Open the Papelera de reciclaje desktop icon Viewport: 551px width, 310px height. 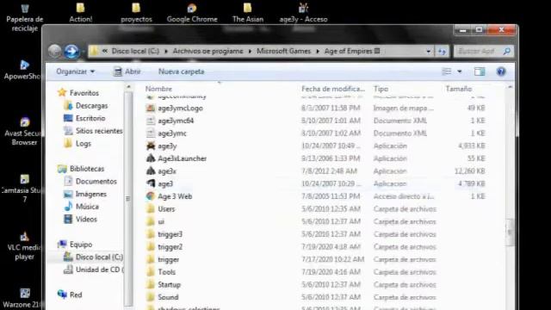pos(25,17)
